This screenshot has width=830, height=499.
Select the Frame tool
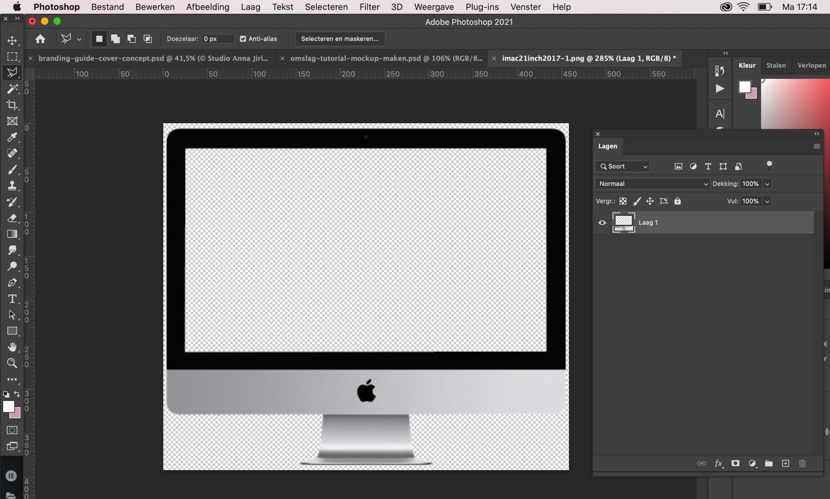click(12, 121)
